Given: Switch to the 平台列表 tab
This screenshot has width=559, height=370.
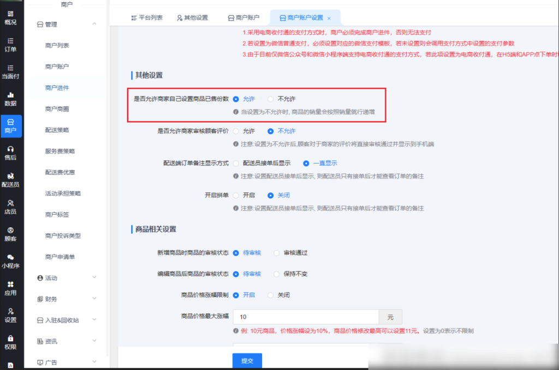Looking at the screenshot, I should [147, 18].
